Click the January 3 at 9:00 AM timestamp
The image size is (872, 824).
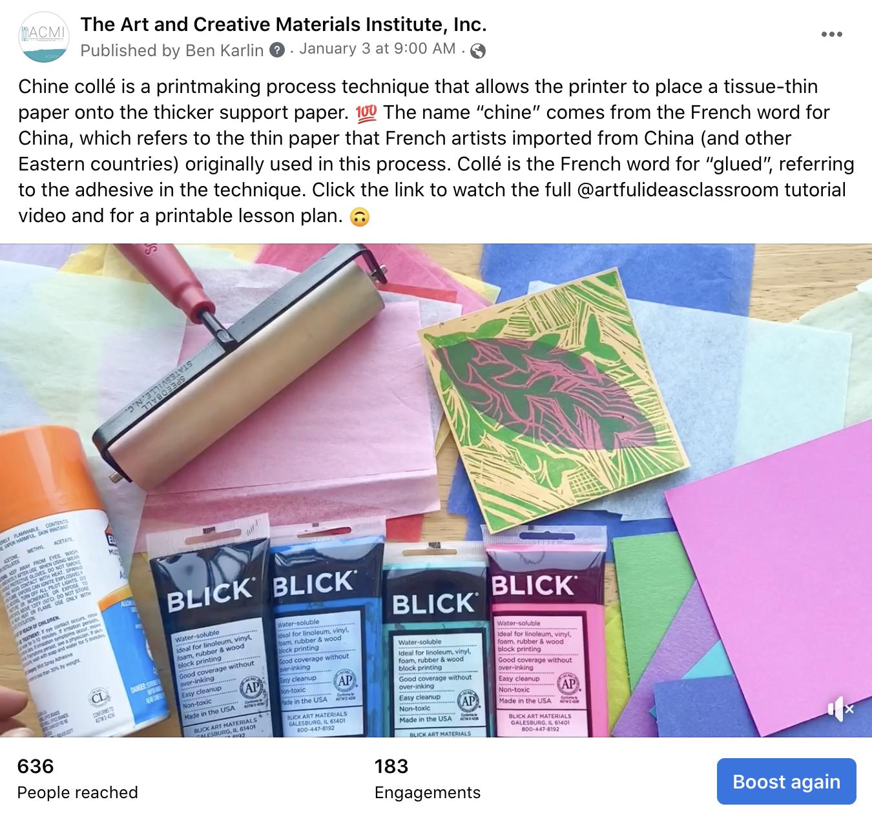[377, 49]
